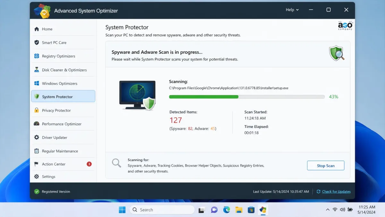Click the green scan progress bar
Image resolution: width=385 pixels, height=217 pixels.
pyautogui.click(x=247, y=96)
